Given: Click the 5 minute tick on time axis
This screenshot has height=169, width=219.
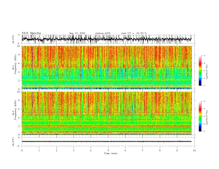Looking at the screenshot, I should pyautogui.click(x=108, y=150).
